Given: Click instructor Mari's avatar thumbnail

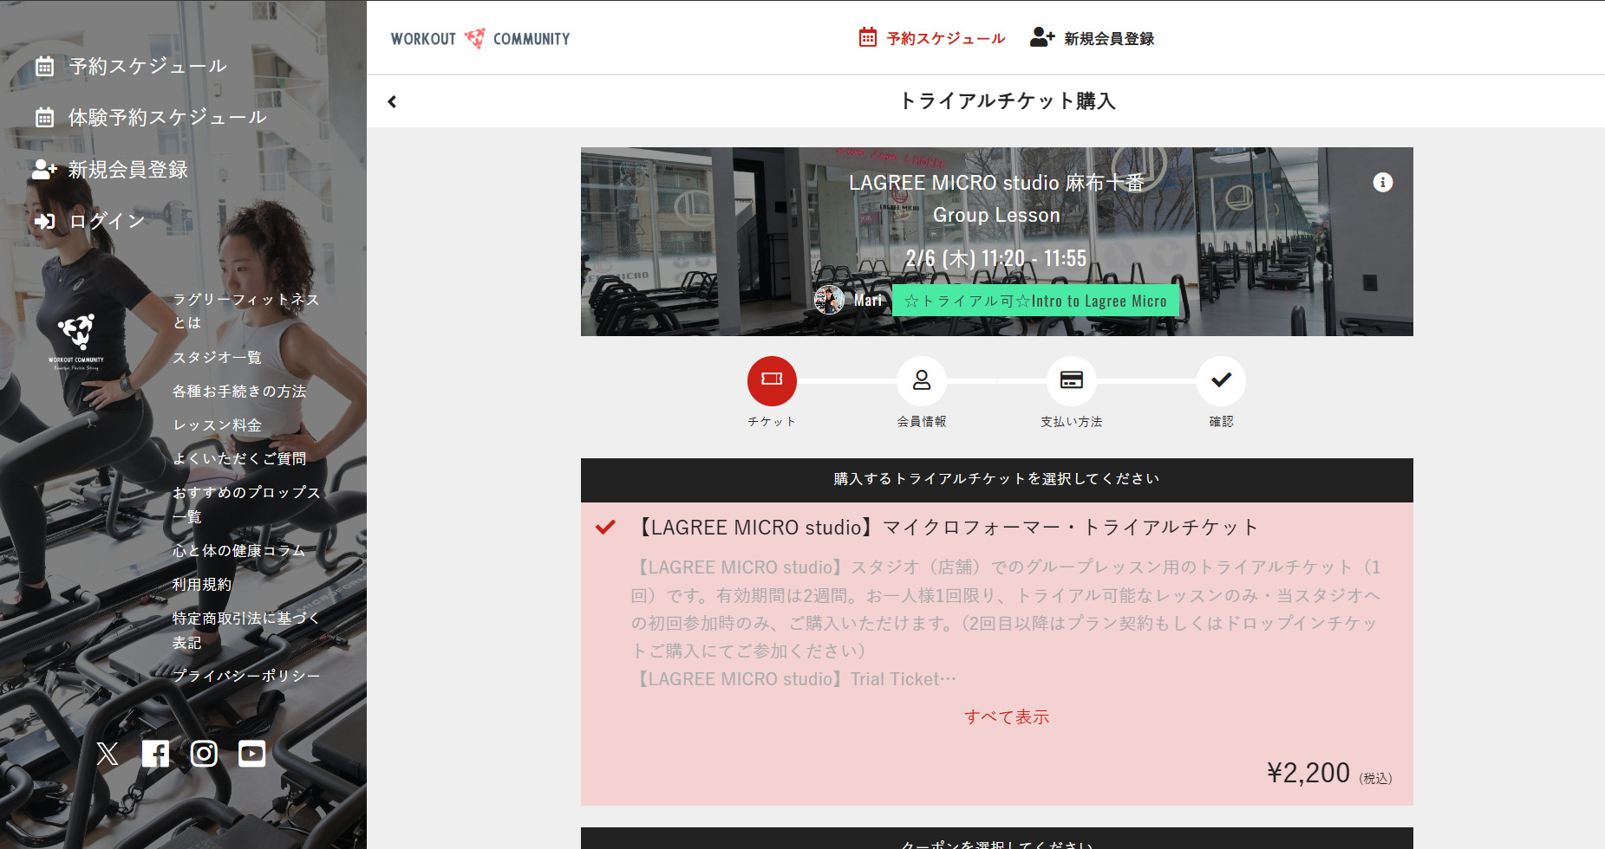Looking at the screenshot, I should click(x=830, y=300).
